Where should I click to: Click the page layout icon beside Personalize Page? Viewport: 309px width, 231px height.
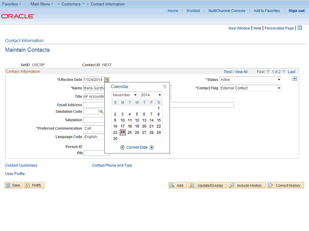click(x=299, y=28)
